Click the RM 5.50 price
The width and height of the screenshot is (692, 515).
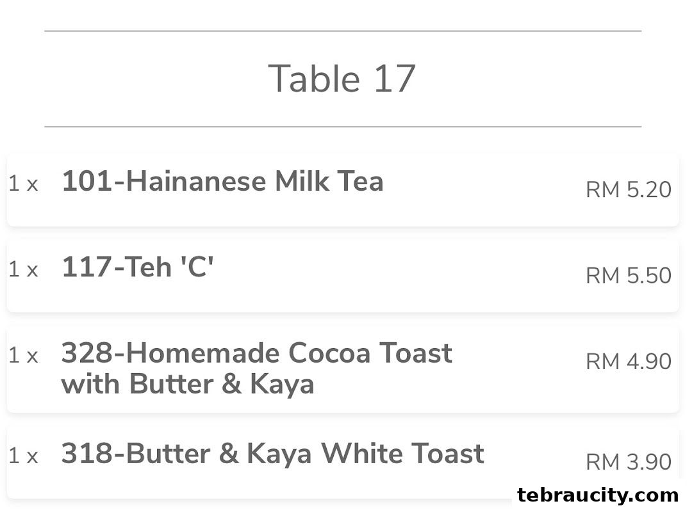pos(628,275)
